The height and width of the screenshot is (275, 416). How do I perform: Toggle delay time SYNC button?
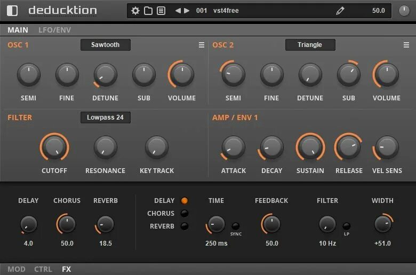coord(236,226)
